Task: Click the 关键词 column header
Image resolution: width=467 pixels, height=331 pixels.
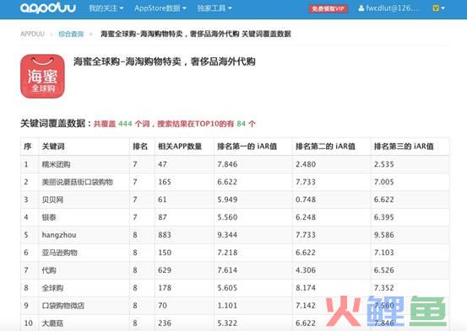Action: (53, 147)
